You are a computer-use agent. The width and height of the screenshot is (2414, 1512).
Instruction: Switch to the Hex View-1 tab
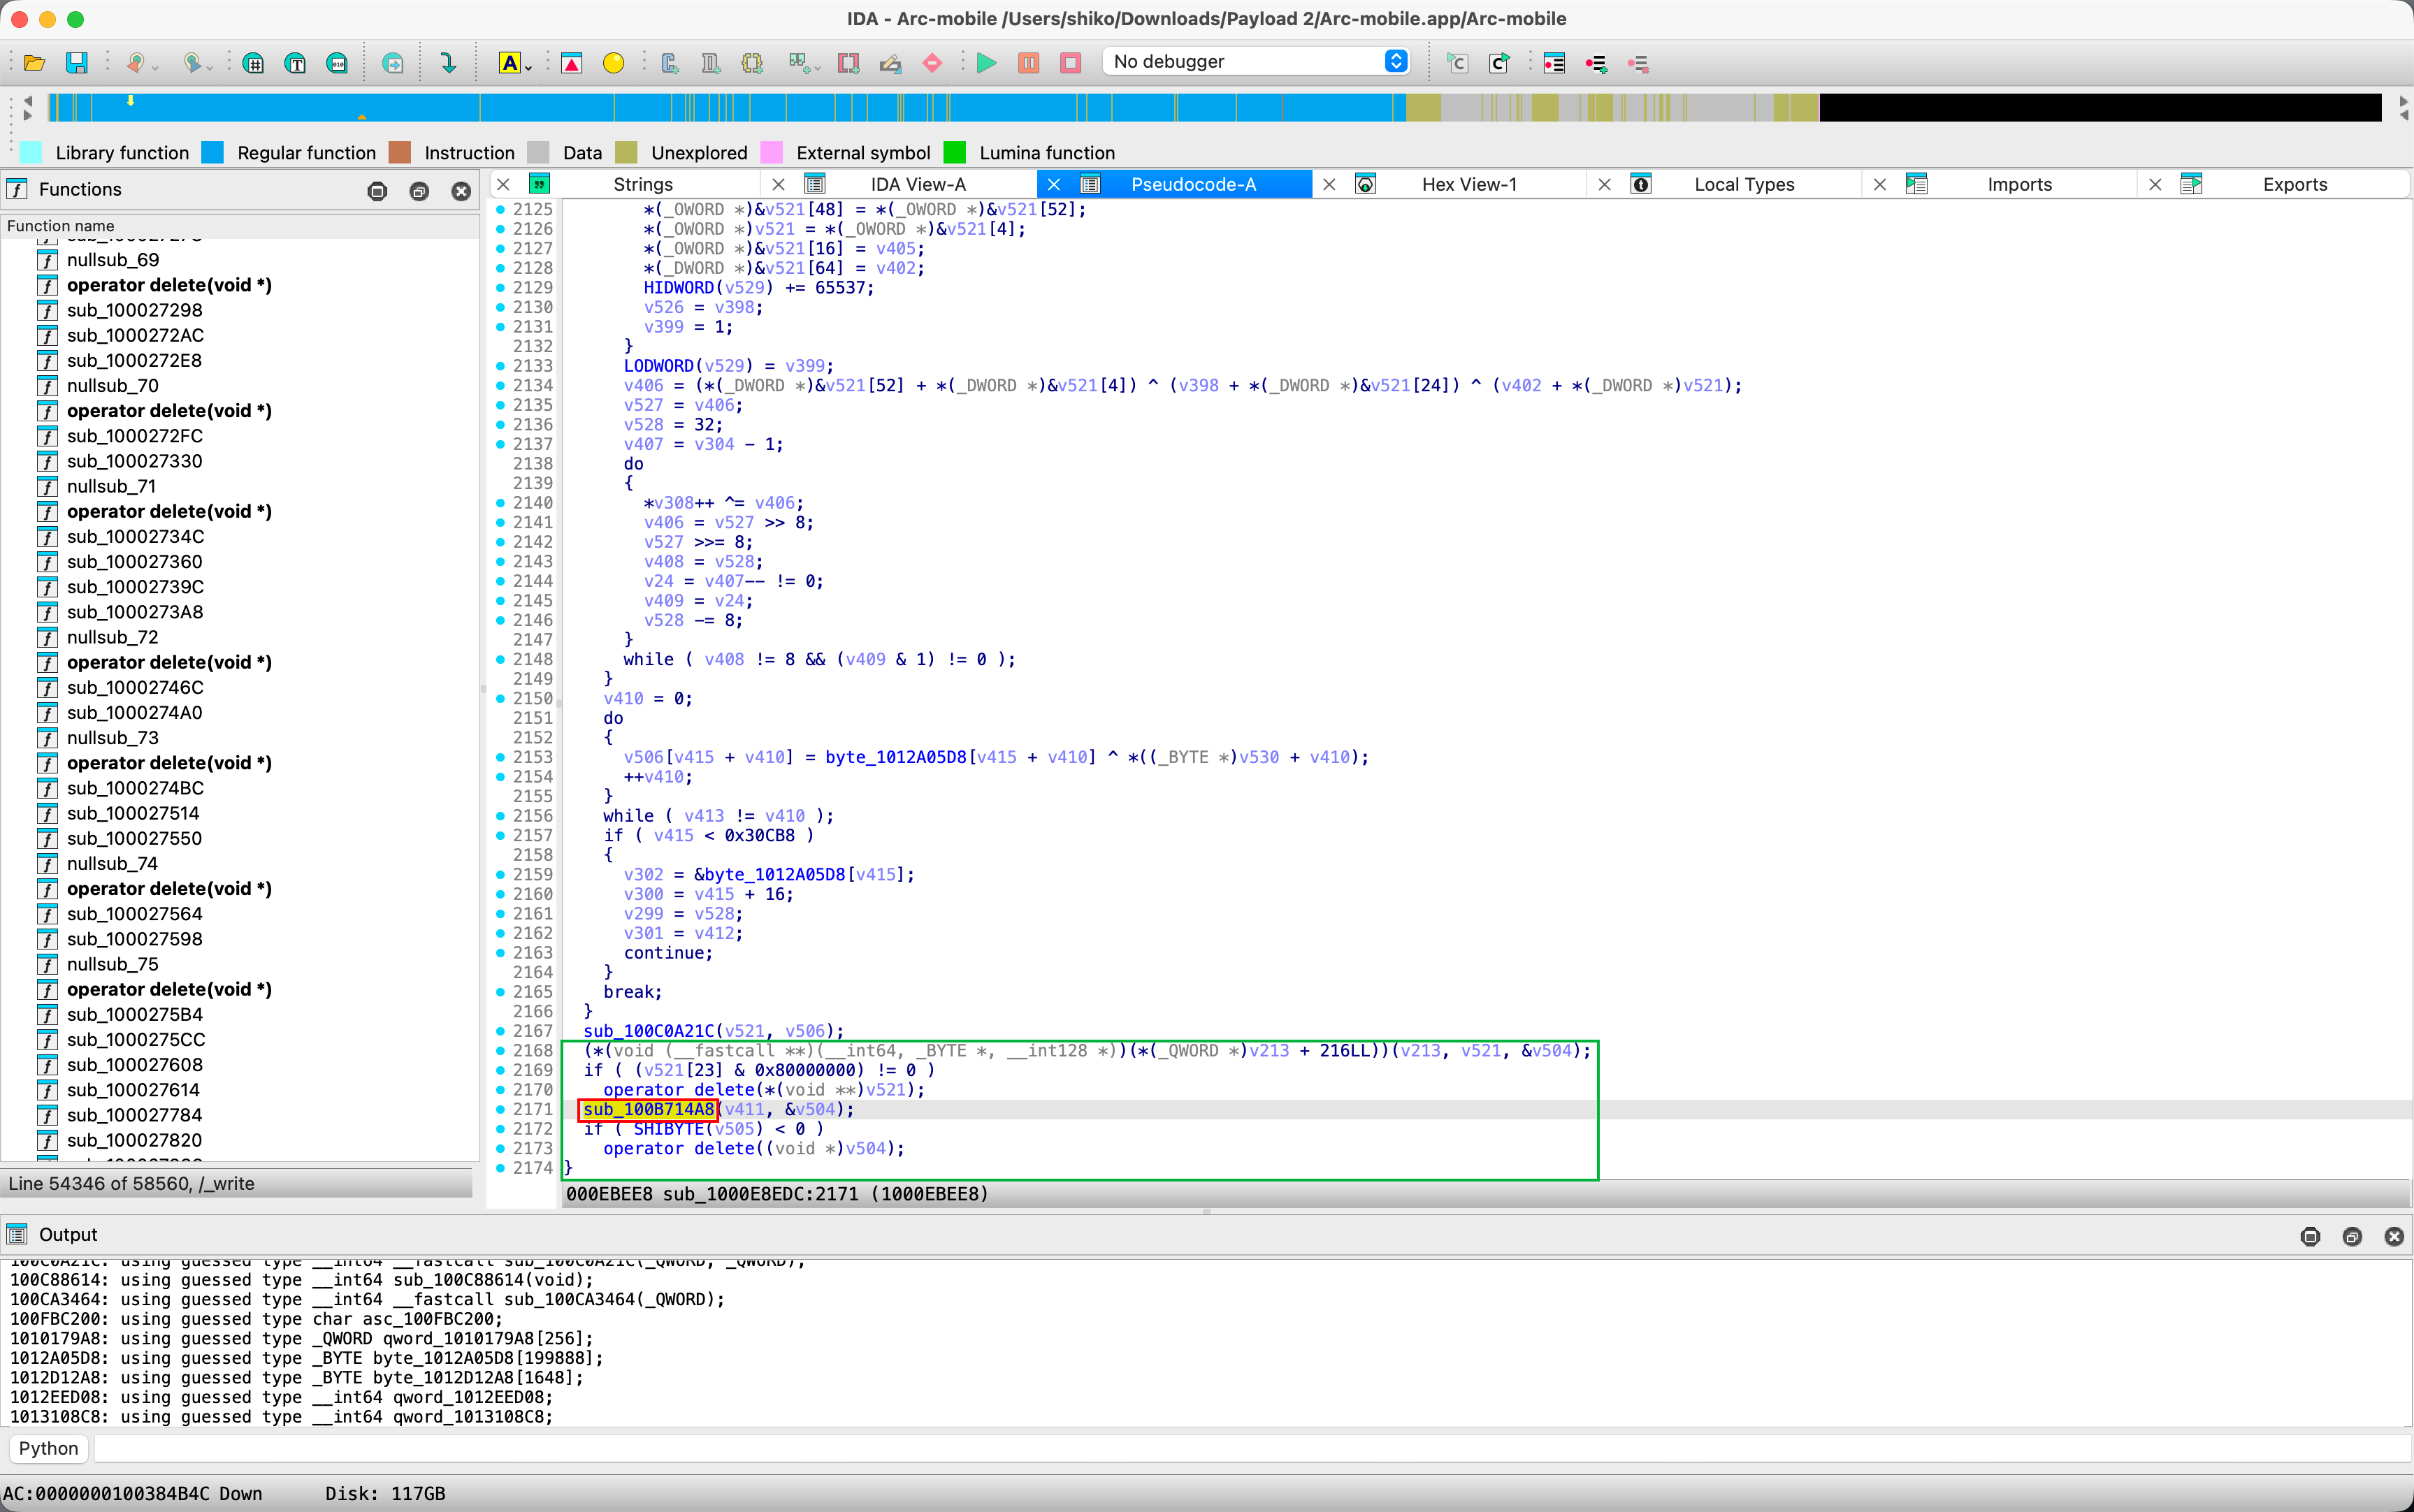point(1468,184)
